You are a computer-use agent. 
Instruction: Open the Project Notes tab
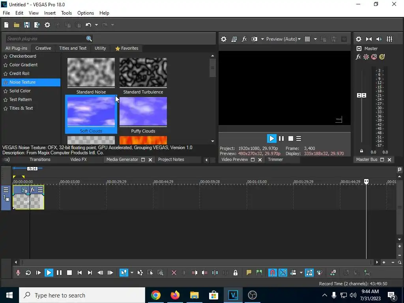pyautogui.click(x=171, y=159)
